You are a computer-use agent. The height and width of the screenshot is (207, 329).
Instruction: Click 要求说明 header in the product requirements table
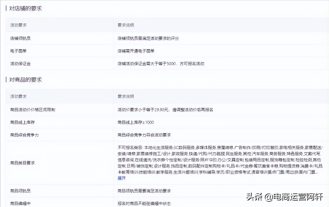(126, 96)
